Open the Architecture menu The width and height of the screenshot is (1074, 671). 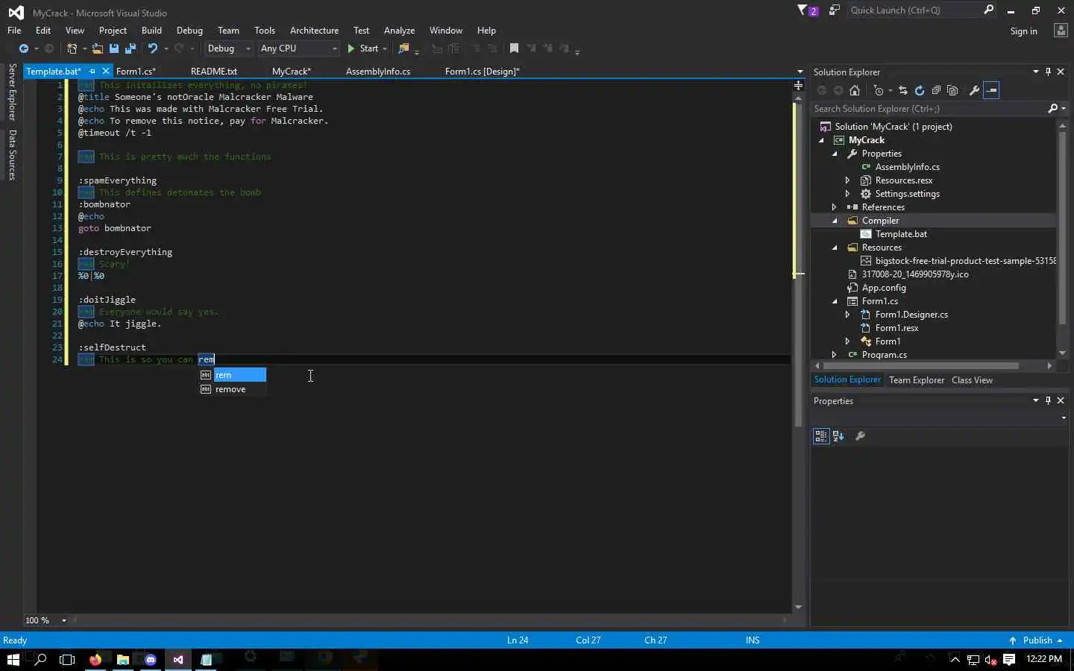(x=314, y=31)
